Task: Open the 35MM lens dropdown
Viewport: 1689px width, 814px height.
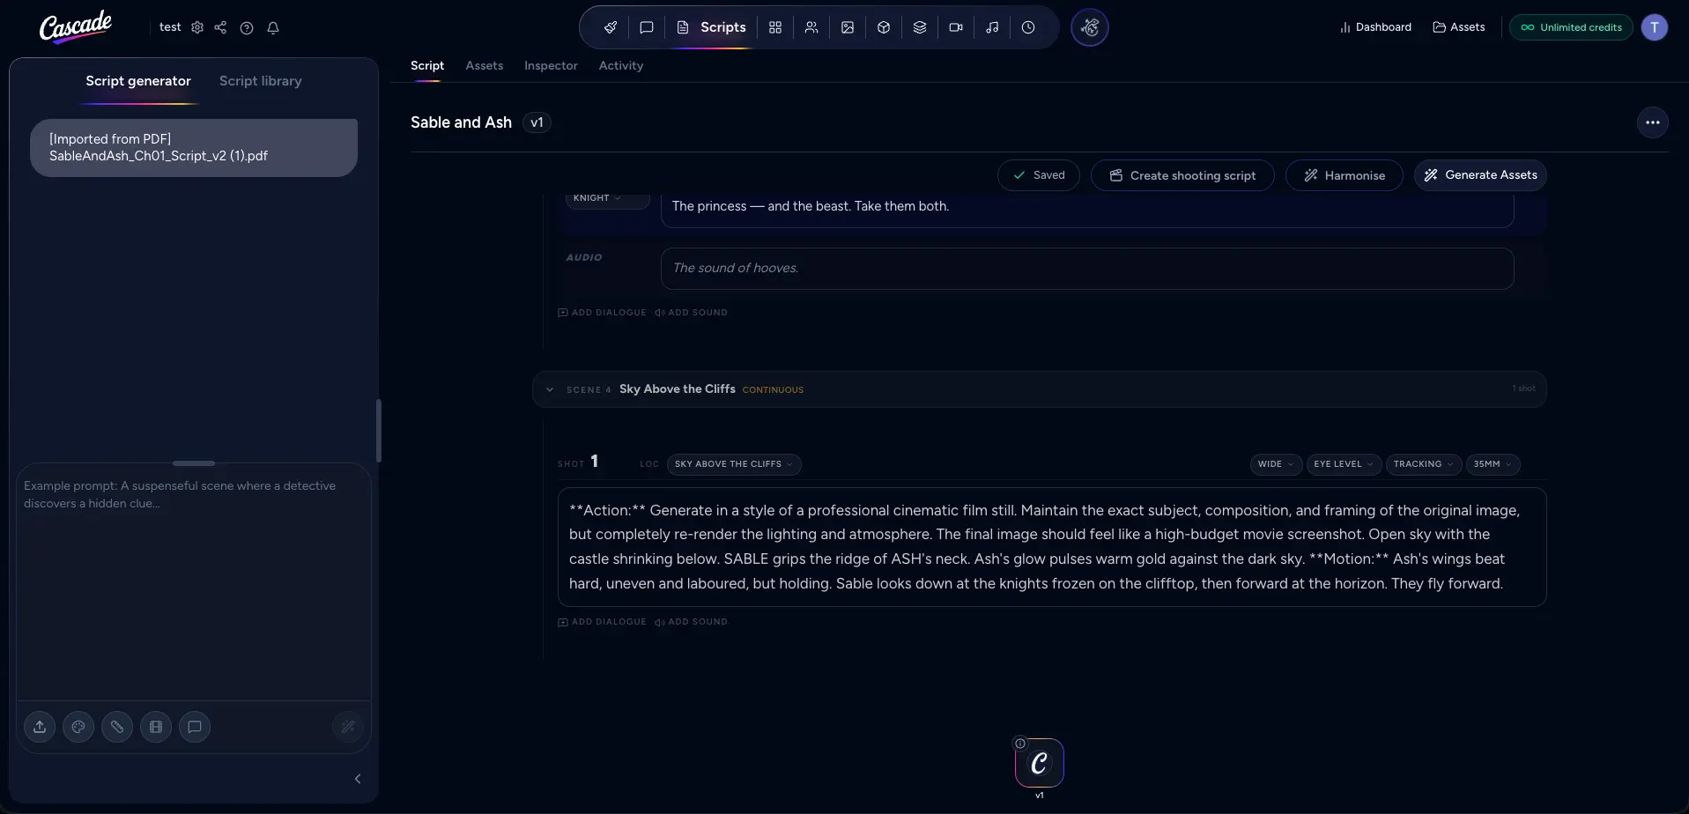Action: [1493, 464]
